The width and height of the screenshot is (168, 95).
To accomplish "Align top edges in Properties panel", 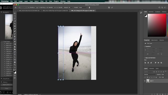I will tap(156, 63).
